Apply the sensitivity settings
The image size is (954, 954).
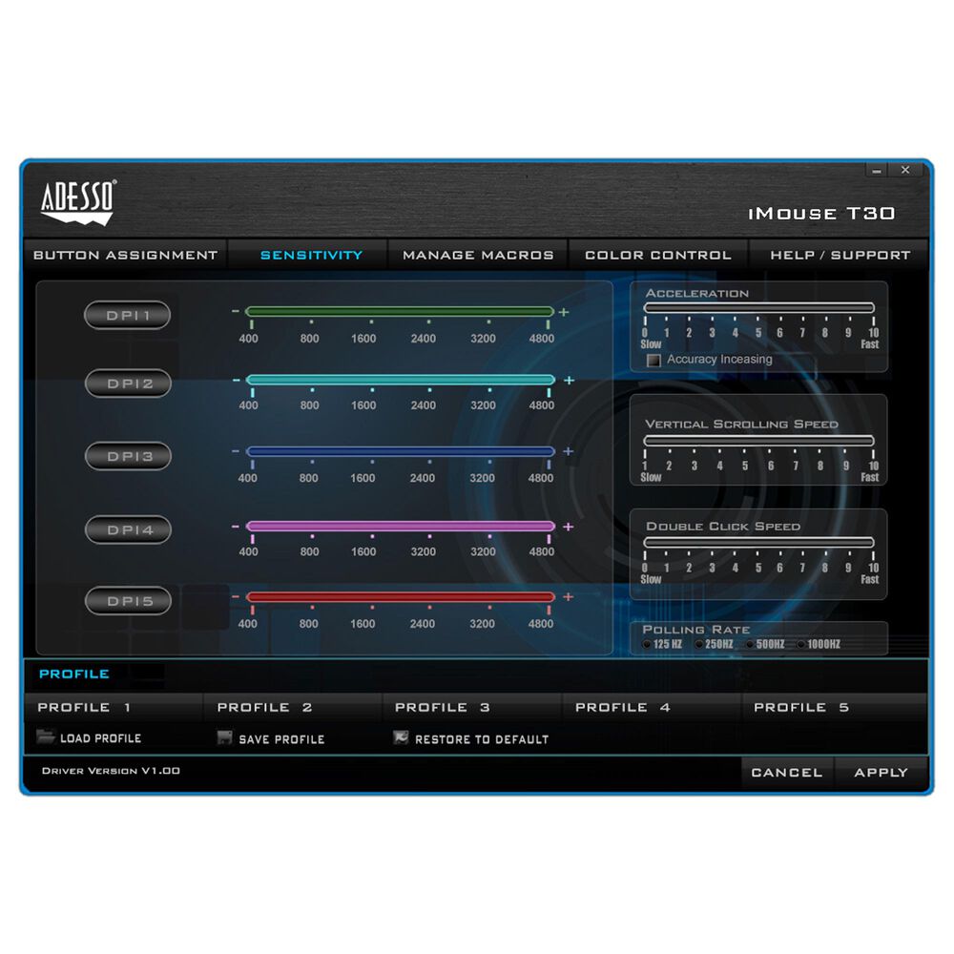click(881, 772)
